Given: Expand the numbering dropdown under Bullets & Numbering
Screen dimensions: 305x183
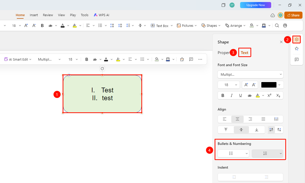Looking at the screenshot, I should tap(281, 153).
